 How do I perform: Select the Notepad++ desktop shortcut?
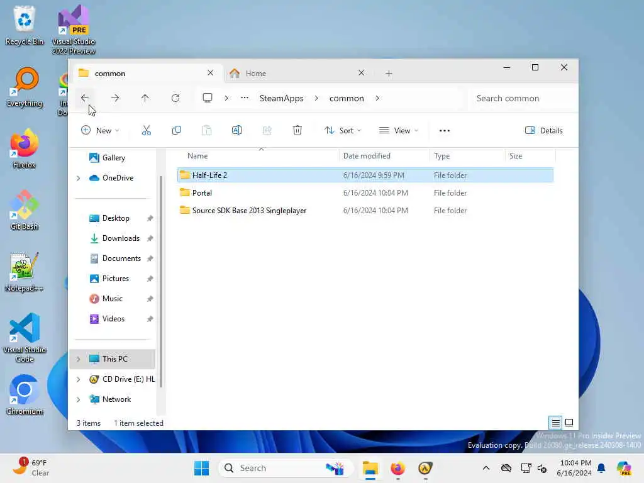pyautogui.click(x=25, y=272)
